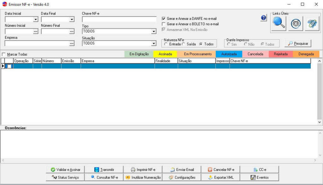This screenshot has height=185, width=323.
Task: Click the Internet Explorer icon in Links Úteis
Action: 312,23
